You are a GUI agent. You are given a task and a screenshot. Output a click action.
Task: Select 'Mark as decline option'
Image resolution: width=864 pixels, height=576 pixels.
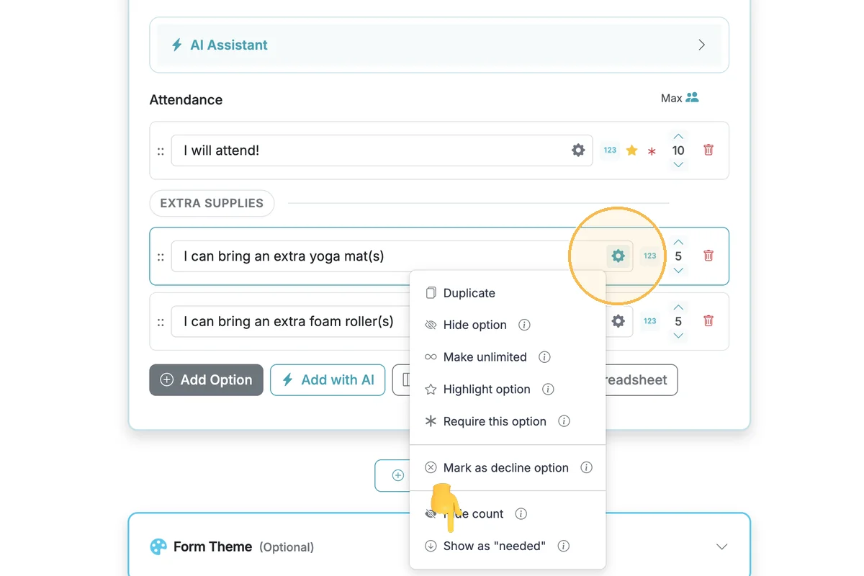[505, 468]
